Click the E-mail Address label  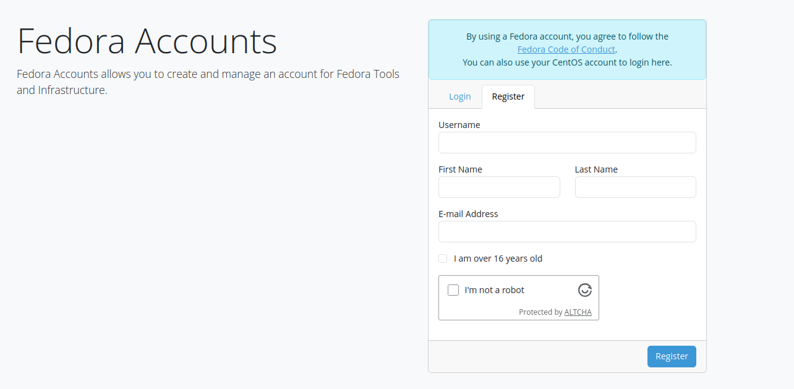coord(468,214)
